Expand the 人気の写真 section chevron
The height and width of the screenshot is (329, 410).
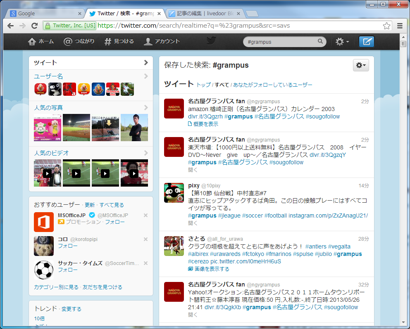click(146, 108)
